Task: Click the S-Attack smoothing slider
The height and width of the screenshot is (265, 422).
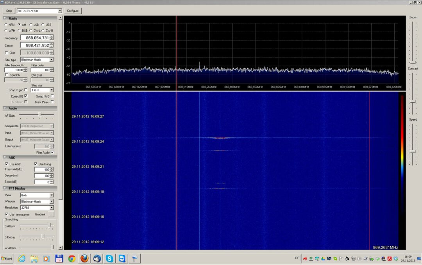Action: [36, 226]
